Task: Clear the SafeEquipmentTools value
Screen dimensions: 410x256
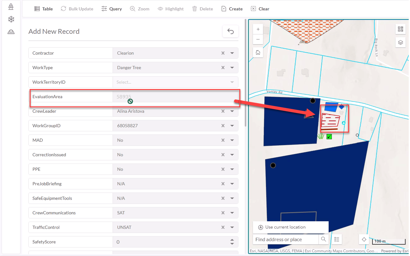Action: click(223, 198)
